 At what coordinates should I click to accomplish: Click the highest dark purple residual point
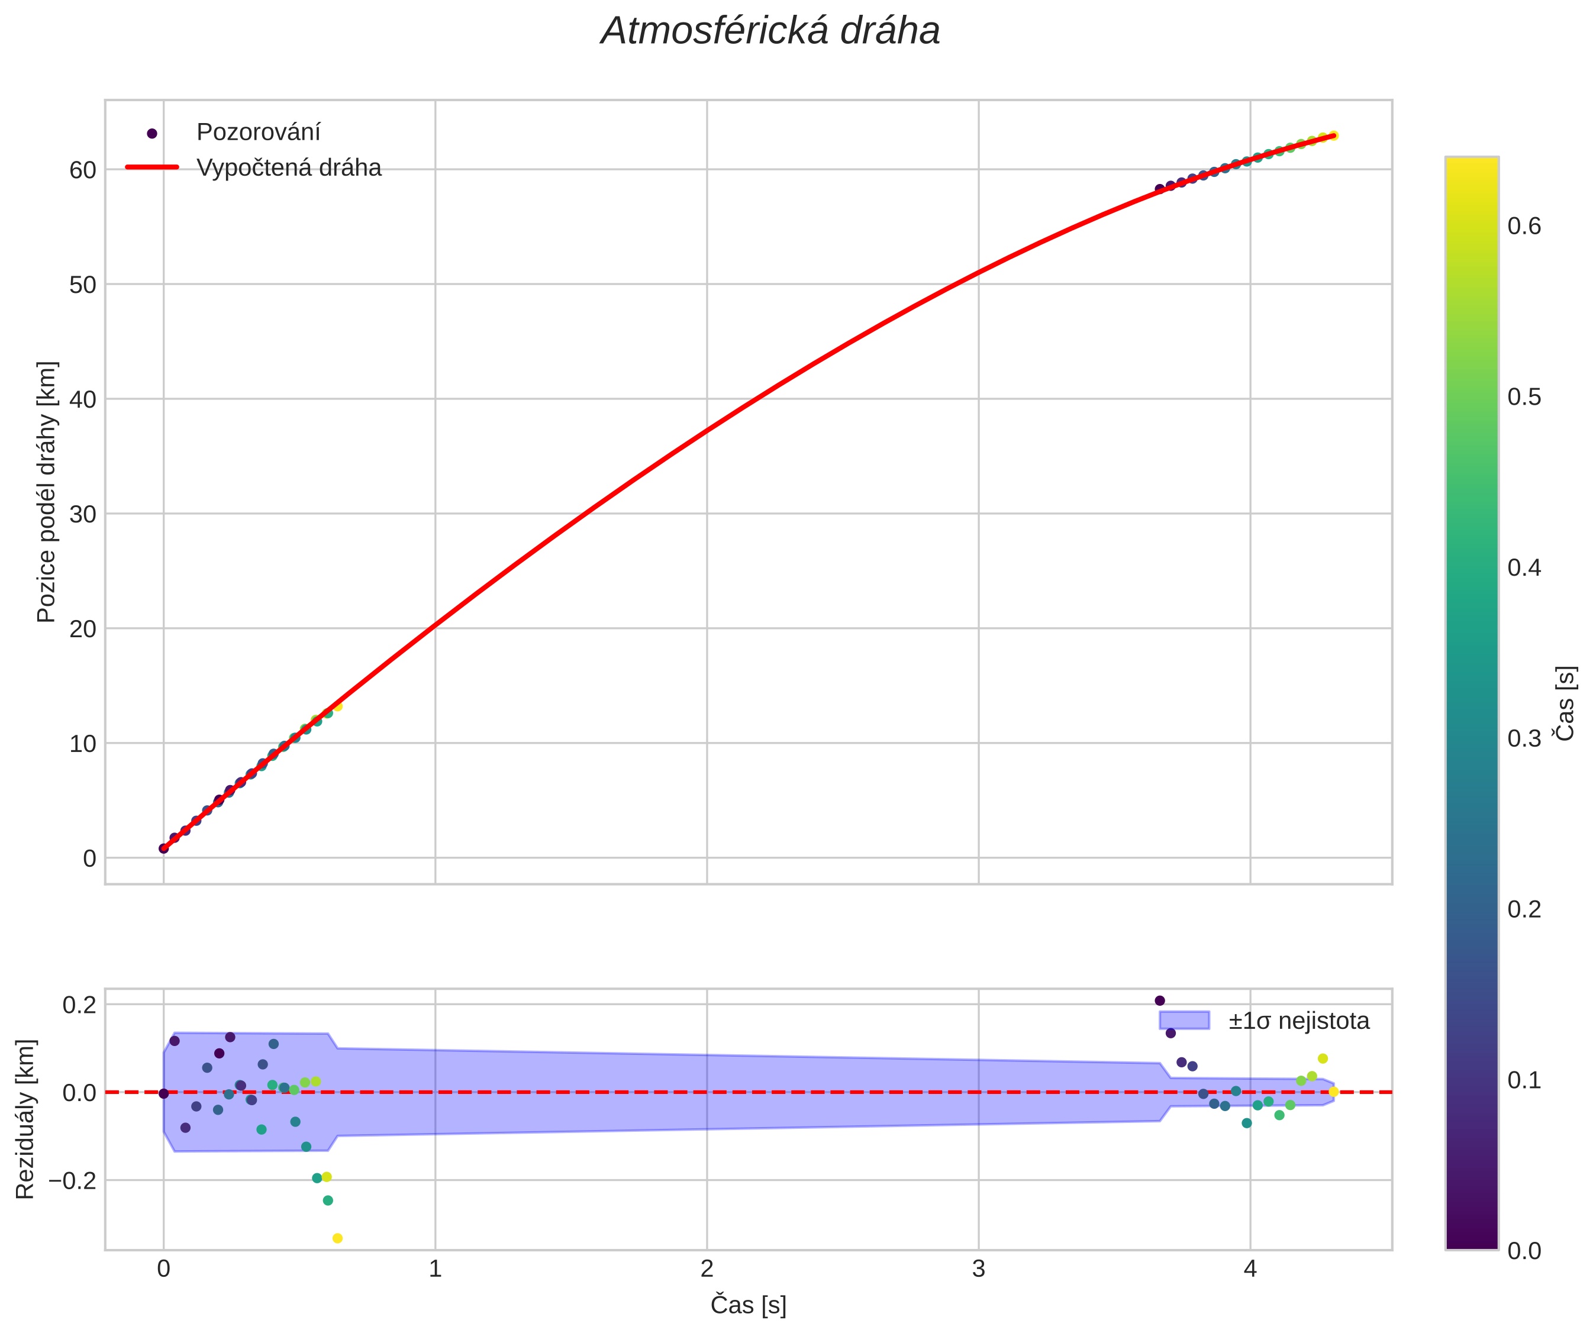(1159, 1001)
